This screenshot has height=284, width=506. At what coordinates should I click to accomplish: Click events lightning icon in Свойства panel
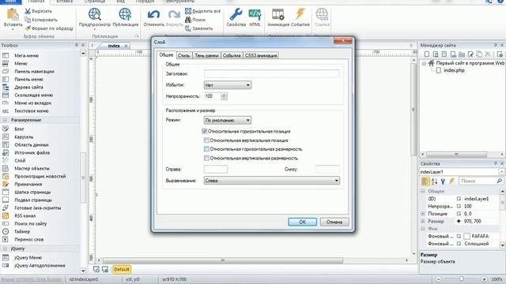point(451,181)
